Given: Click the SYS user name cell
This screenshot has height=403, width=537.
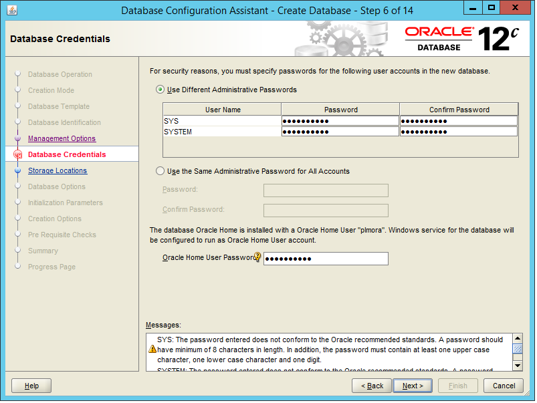Looking at the screenshot, I should [x=222, y=121].
